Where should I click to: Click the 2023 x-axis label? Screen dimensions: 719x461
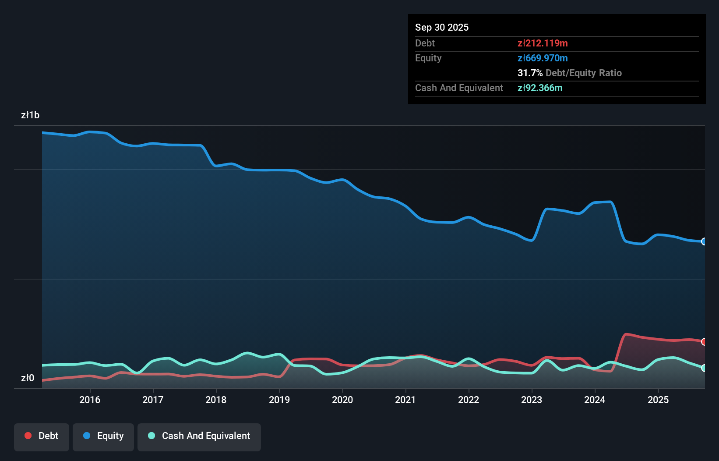pyautogui.click(x=532, y=400)
